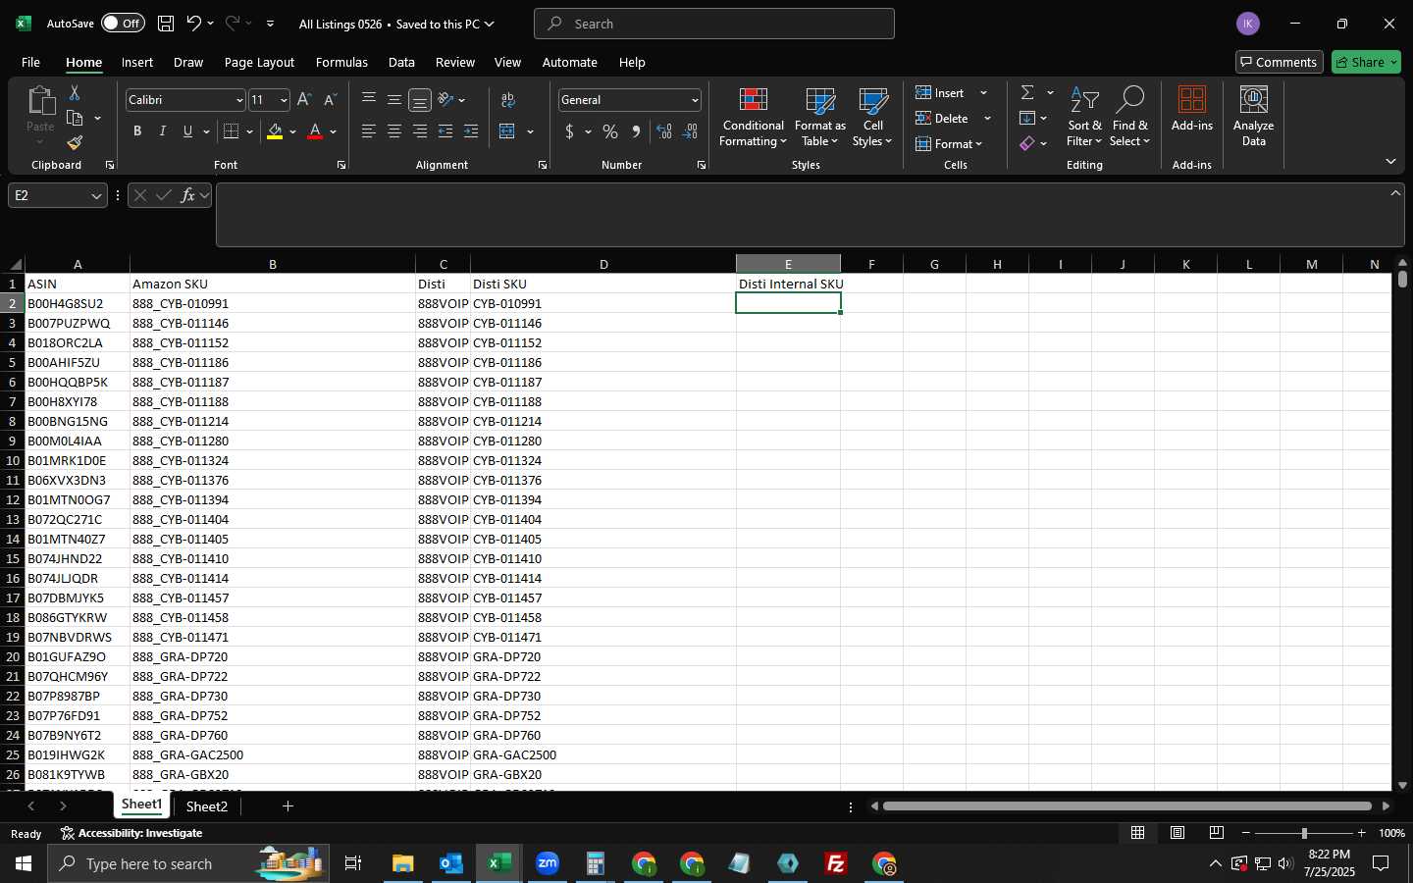
Task: Click the green Share button
Action: coord(1366,62)
